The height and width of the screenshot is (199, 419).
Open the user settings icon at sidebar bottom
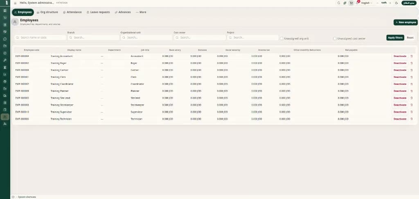coord(5,124)
